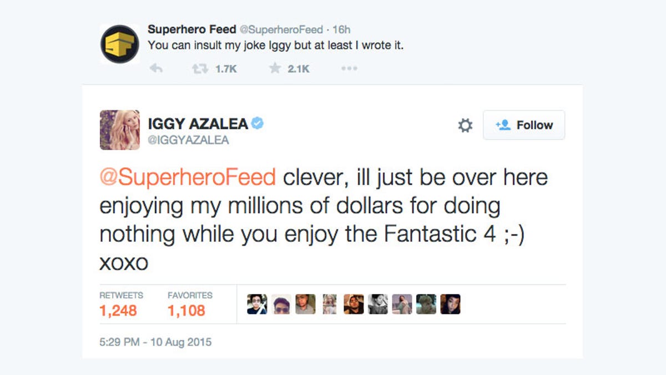The height and width of the screenshot is (375, 666).
Task: Open the @IGGYAZALEA handle link
Action: click(188, 140)
